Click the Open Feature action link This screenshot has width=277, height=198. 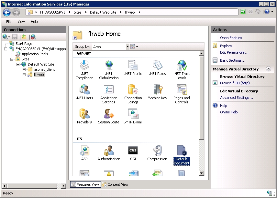coord(231,38)
